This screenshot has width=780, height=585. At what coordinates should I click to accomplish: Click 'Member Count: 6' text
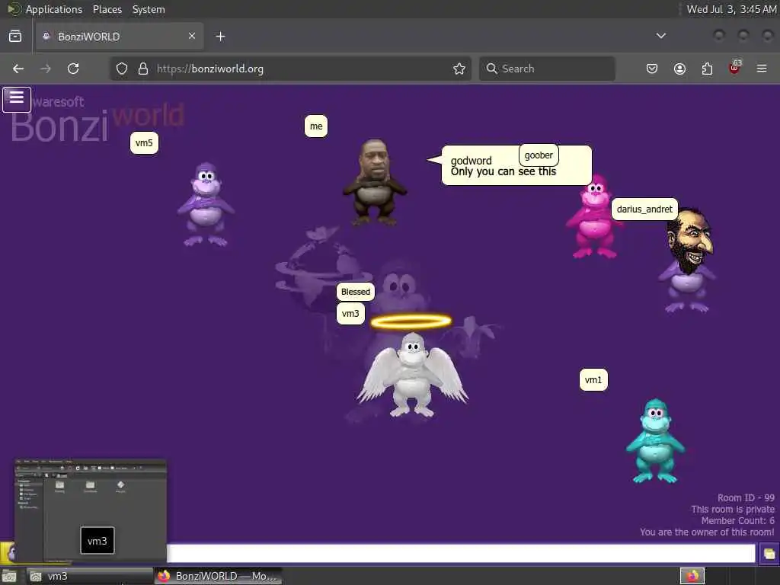(737, 521)
